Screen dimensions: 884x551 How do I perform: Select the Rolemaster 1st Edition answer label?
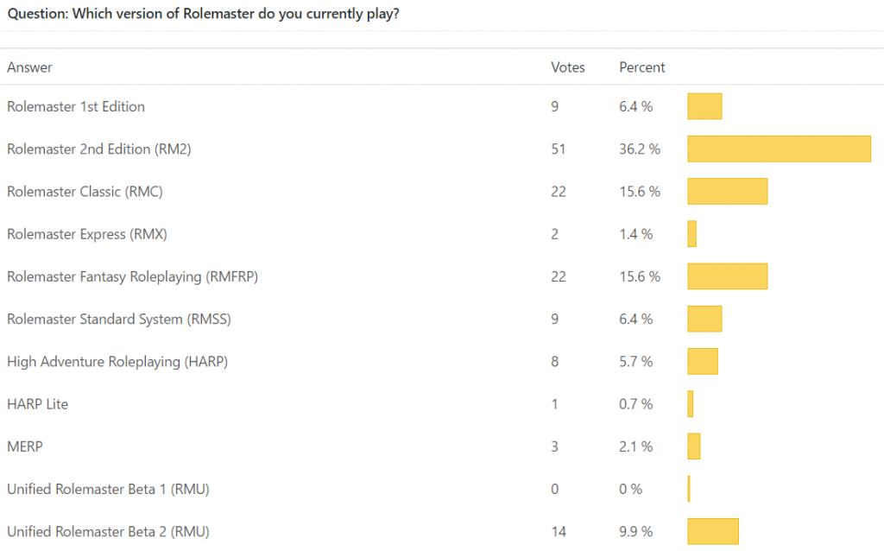point(76,107)
